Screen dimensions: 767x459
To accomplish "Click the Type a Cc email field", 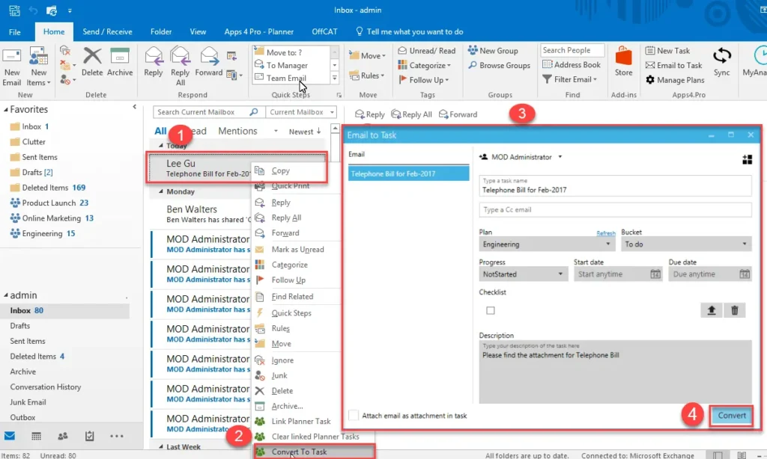I will point(614,210).
